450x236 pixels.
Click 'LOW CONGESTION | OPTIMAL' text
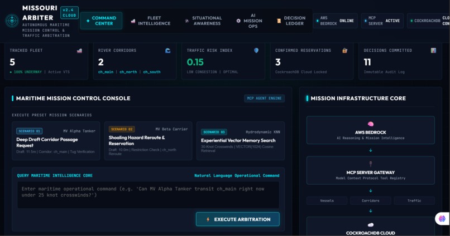212,72
